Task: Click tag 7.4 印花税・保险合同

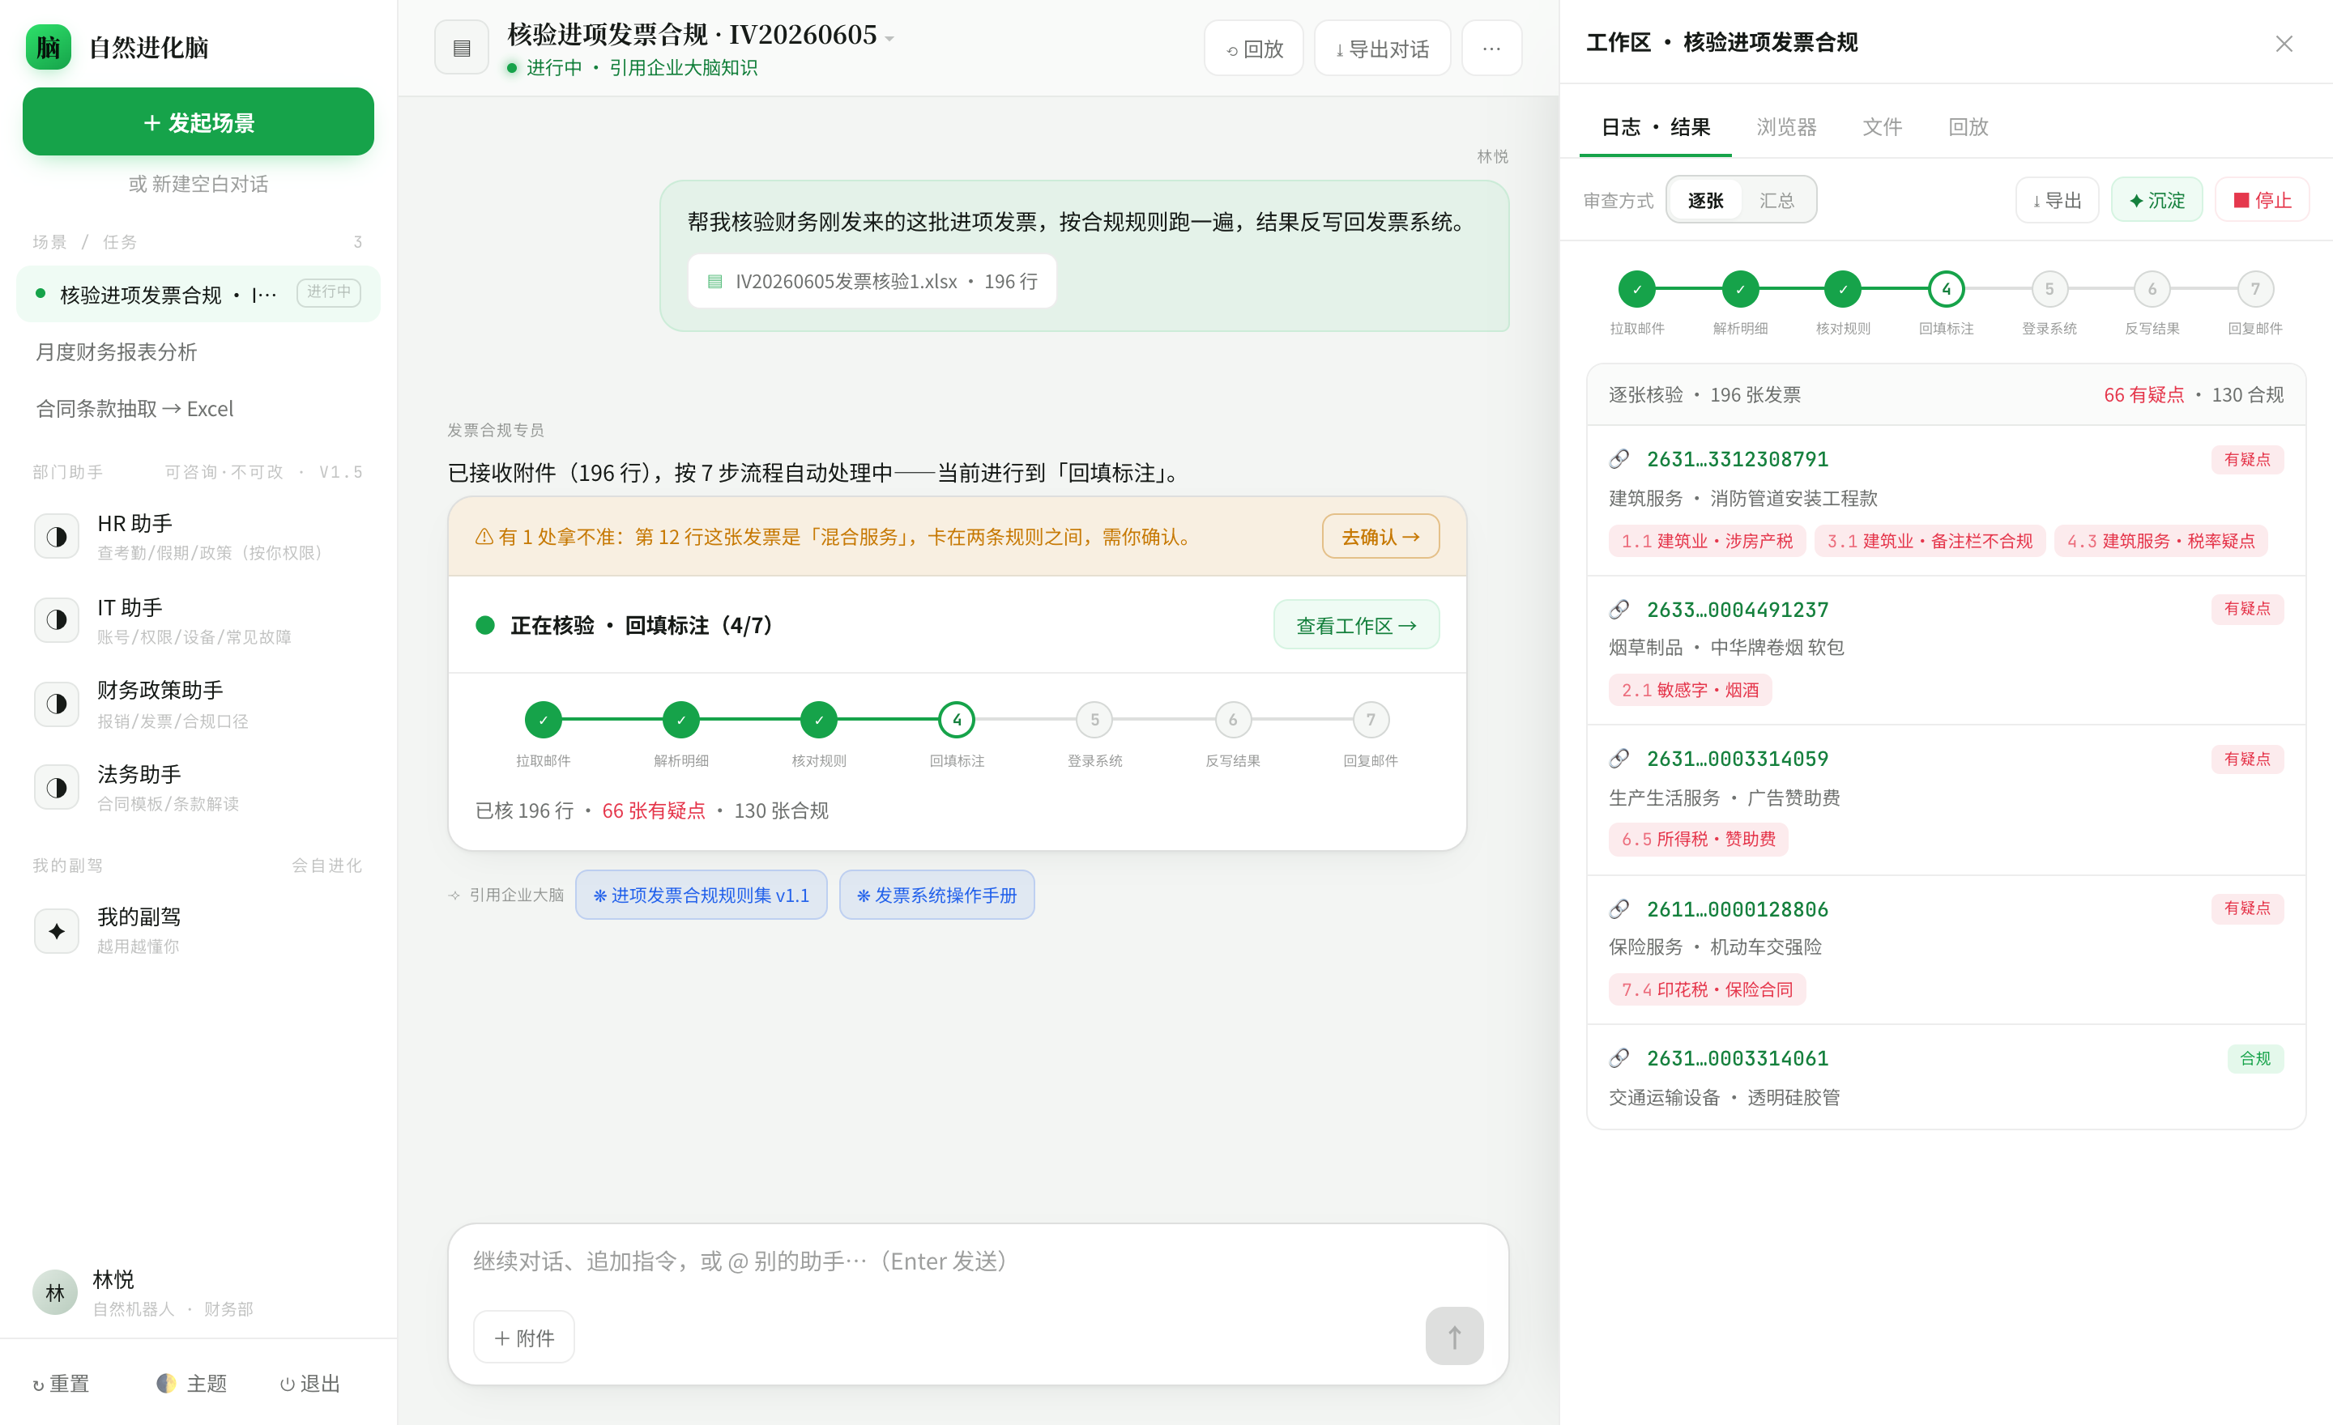Action: point(1706,989)
